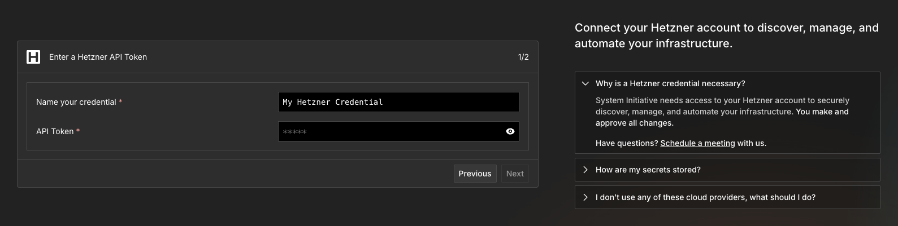
Task: Click the "Enter a Hetzner API Token" header title
Action: [x=98, y=57]
